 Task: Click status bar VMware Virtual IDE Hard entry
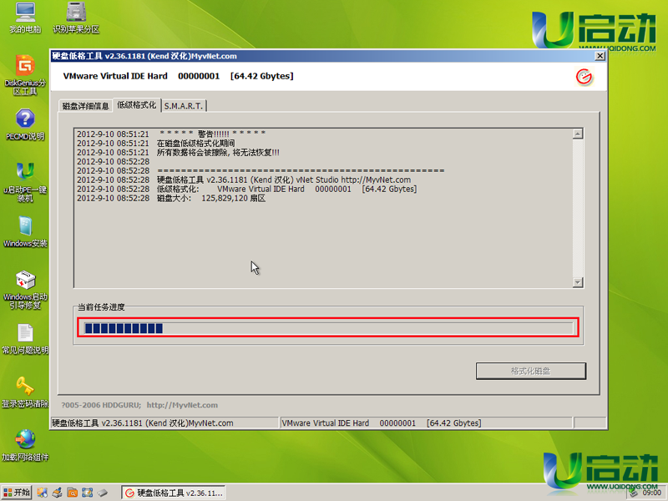pos(382,423)
